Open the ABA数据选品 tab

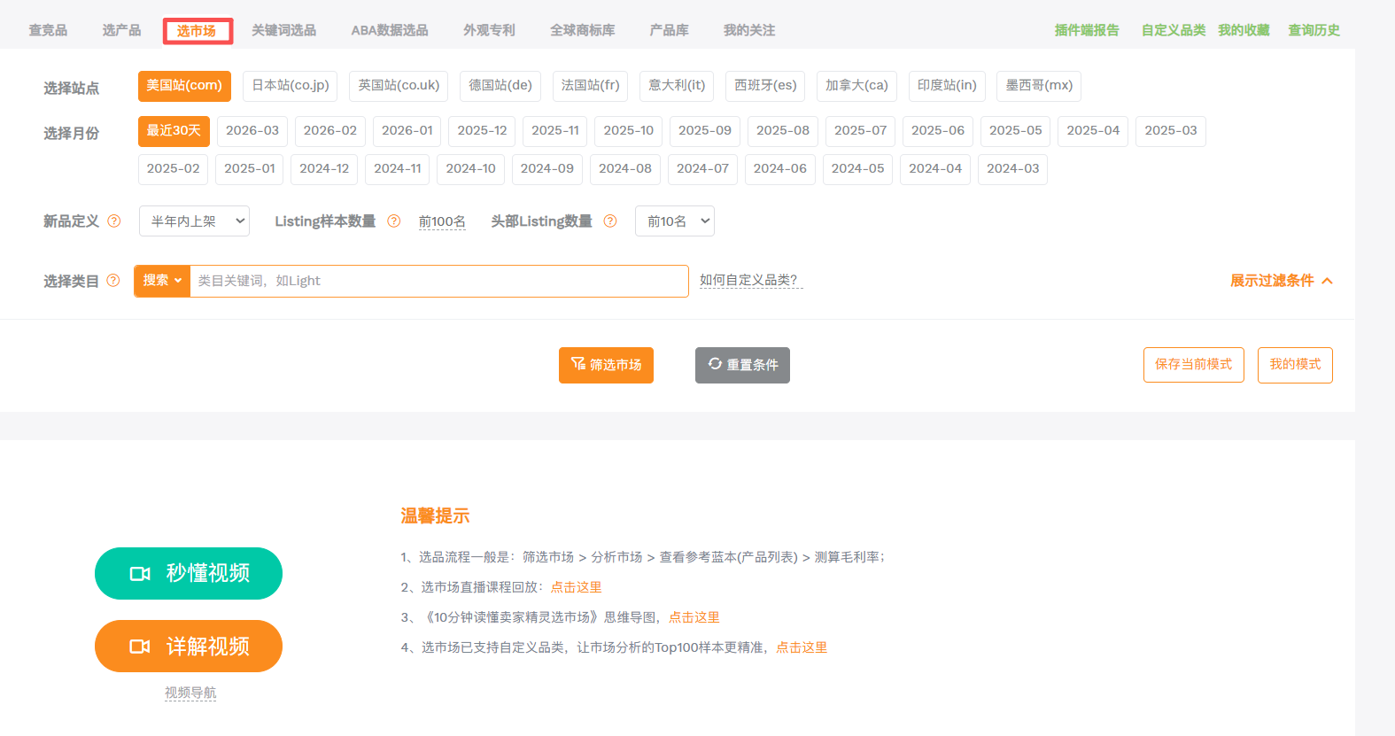tap(389, 30)
